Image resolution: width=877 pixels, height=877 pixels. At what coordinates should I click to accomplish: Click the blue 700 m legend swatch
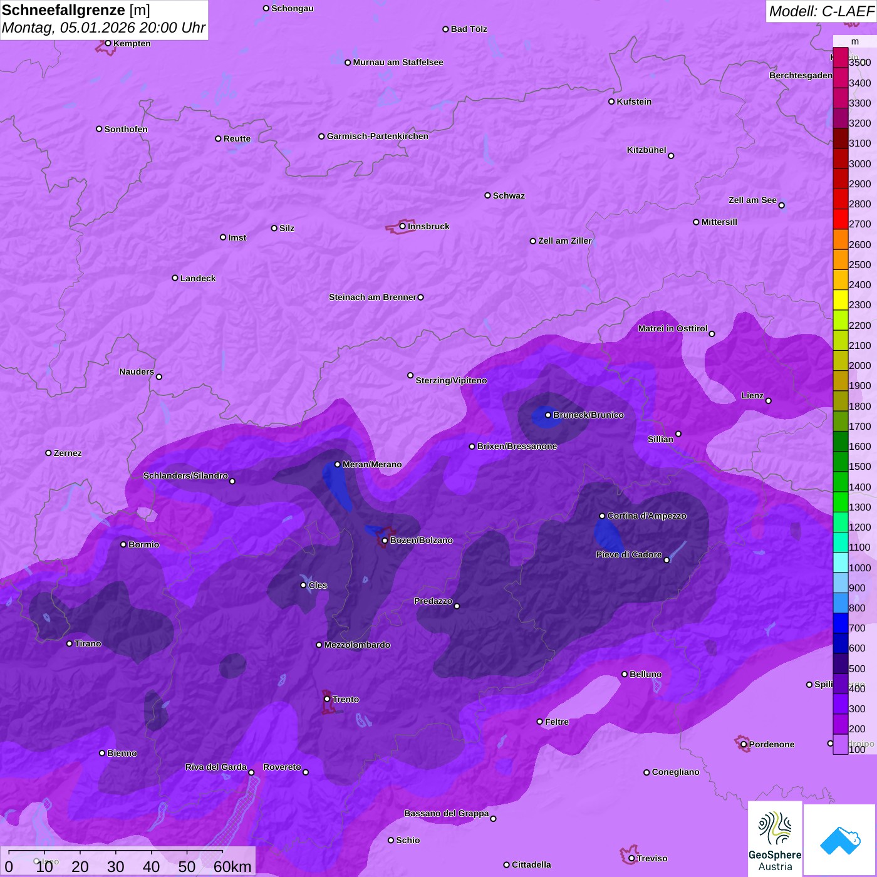tap(841, 623)
